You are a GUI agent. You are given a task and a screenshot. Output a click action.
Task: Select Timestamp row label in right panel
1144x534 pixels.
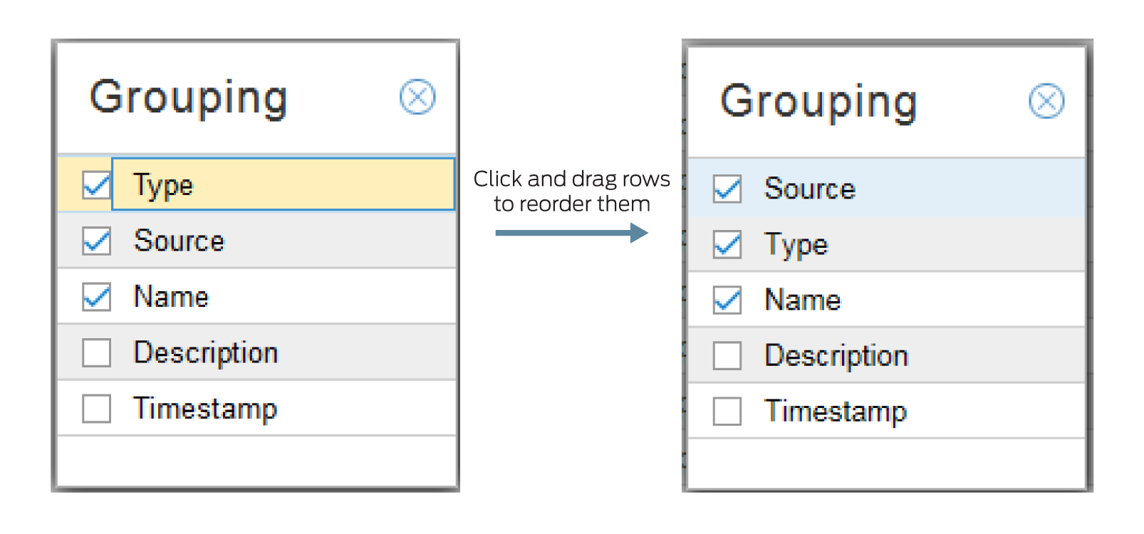pyautogui.click(x=836, y=411)
